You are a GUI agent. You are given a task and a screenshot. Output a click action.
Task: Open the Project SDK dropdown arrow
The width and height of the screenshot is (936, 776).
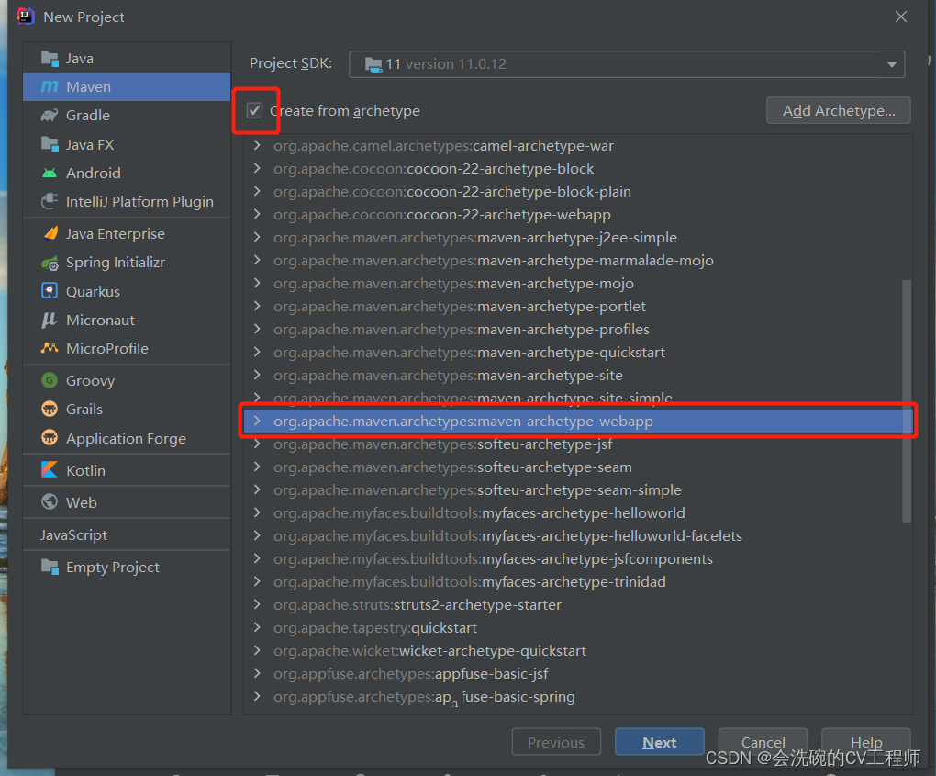coord(892,64)
